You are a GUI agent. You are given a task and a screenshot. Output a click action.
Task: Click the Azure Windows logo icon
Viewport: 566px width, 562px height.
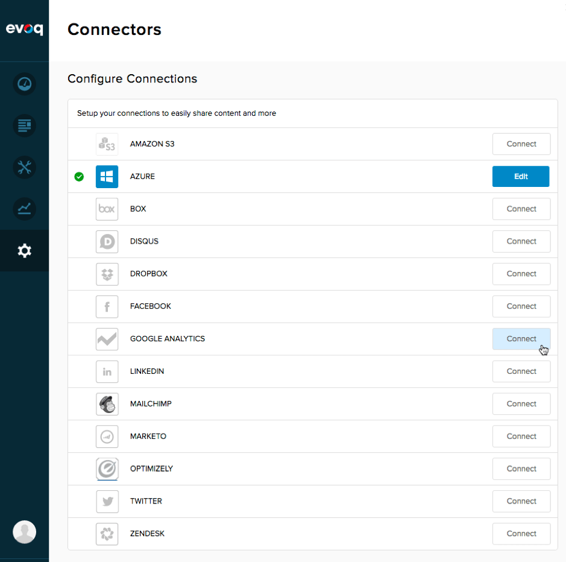107,177
